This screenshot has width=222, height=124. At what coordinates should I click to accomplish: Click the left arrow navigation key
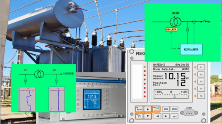click(x=157, y=116)
